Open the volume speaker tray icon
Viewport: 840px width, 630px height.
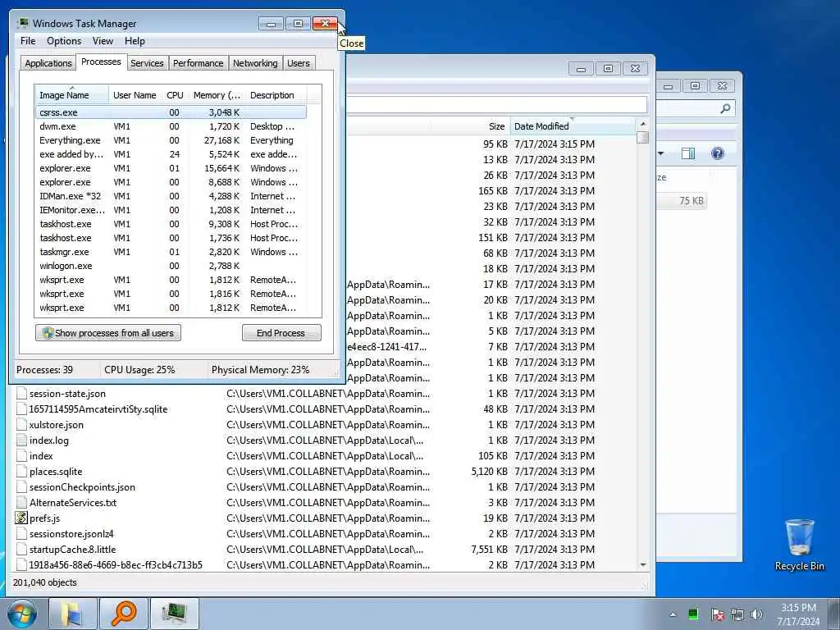[x=757, y=614]
